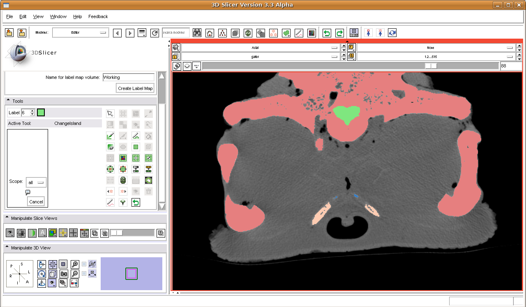Click the Create Label Map button
Viewport: 526px width, 307px height.
(x=135, y=88)
